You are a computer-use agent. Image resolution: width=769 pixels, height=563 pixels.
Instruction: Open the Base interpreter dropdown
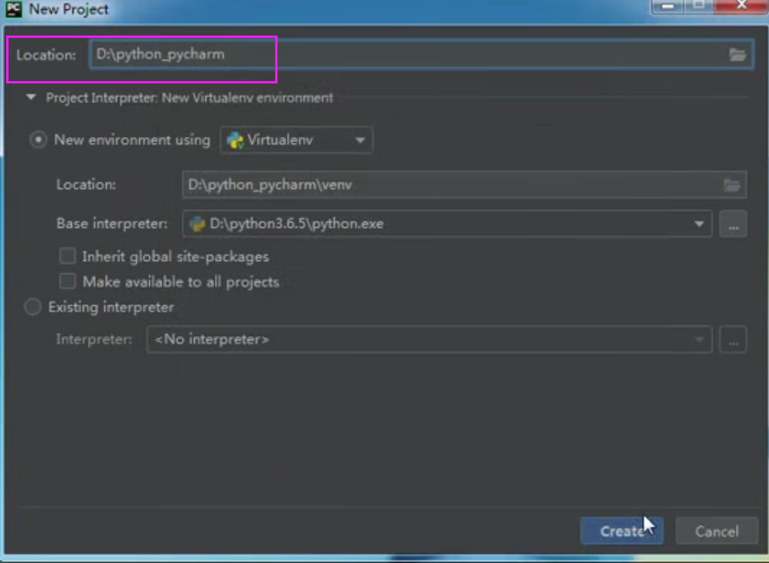[447, 224]
